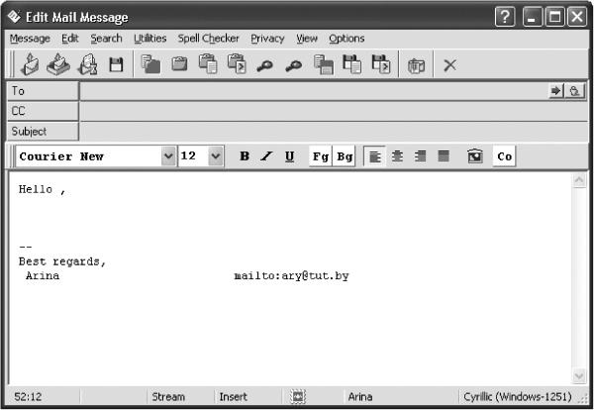Open the Courier New font dropdown
The image size is (594, 410).
pos(168,156)
